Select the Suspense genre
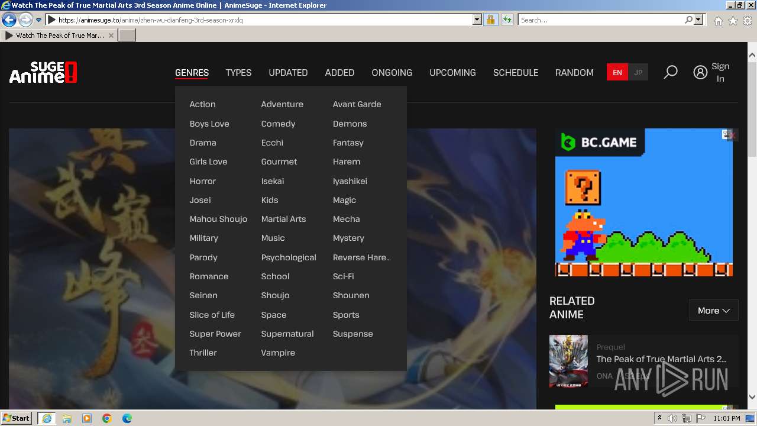This screenshot has height=426, width=757. 352,334
